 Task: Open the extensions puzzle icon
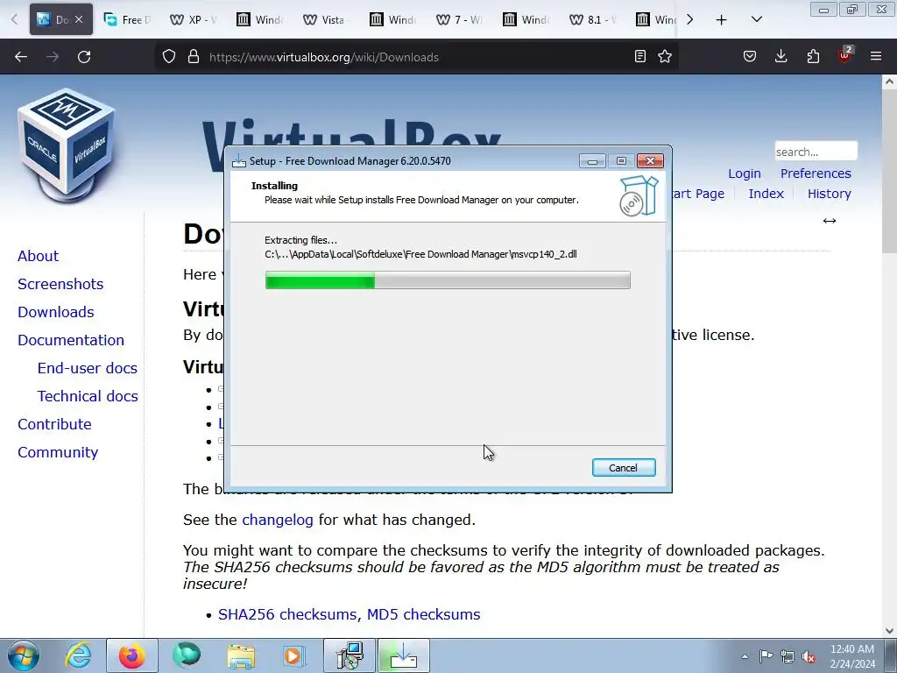813,56
